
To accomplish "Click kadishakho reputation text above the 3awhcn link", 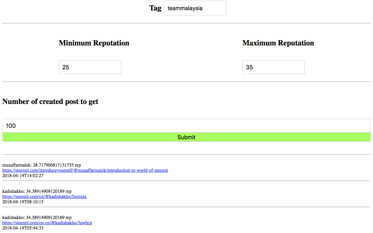I will click(37, 218).
